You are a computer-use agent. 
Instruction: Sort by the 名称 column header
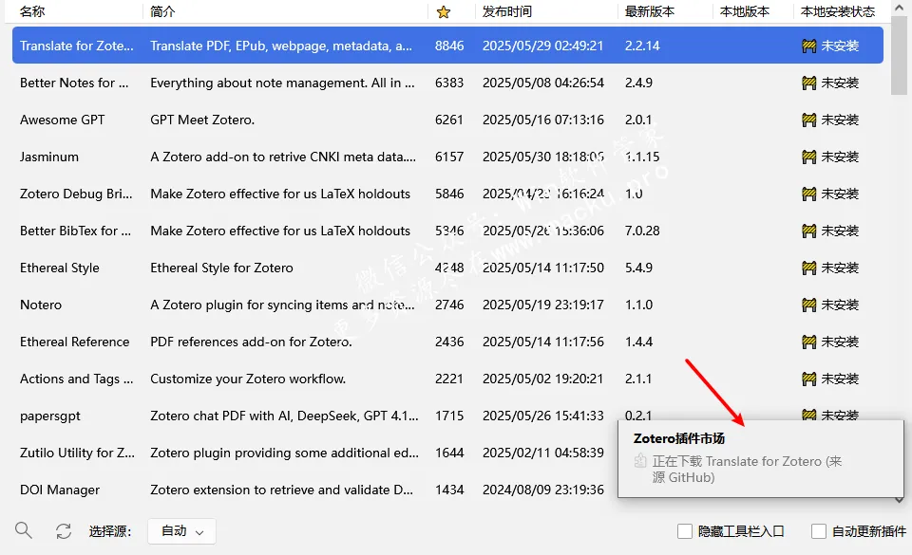(32, 11)
